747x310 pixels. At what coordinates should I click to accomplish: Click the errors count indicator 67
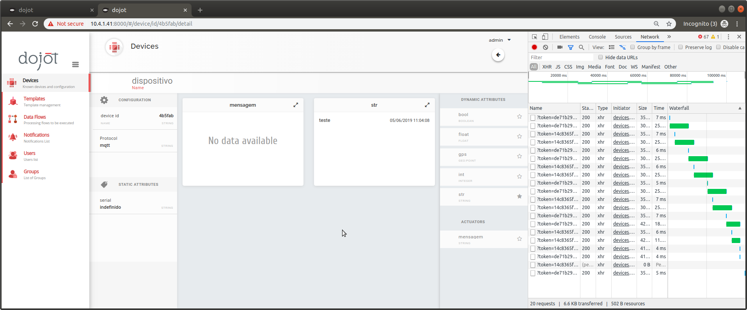(x=703, y=37)
